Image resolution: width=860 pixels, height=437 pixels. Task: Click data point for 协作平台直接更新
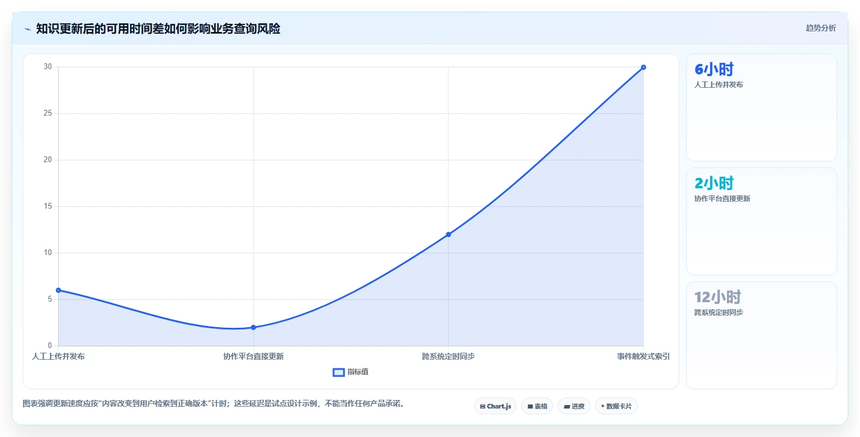pos(253,327)
